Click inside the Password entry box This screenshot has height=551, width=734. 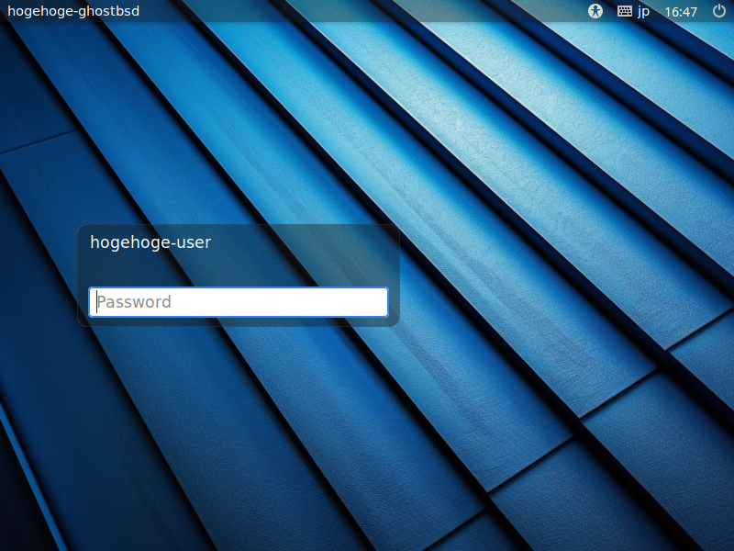238,301
